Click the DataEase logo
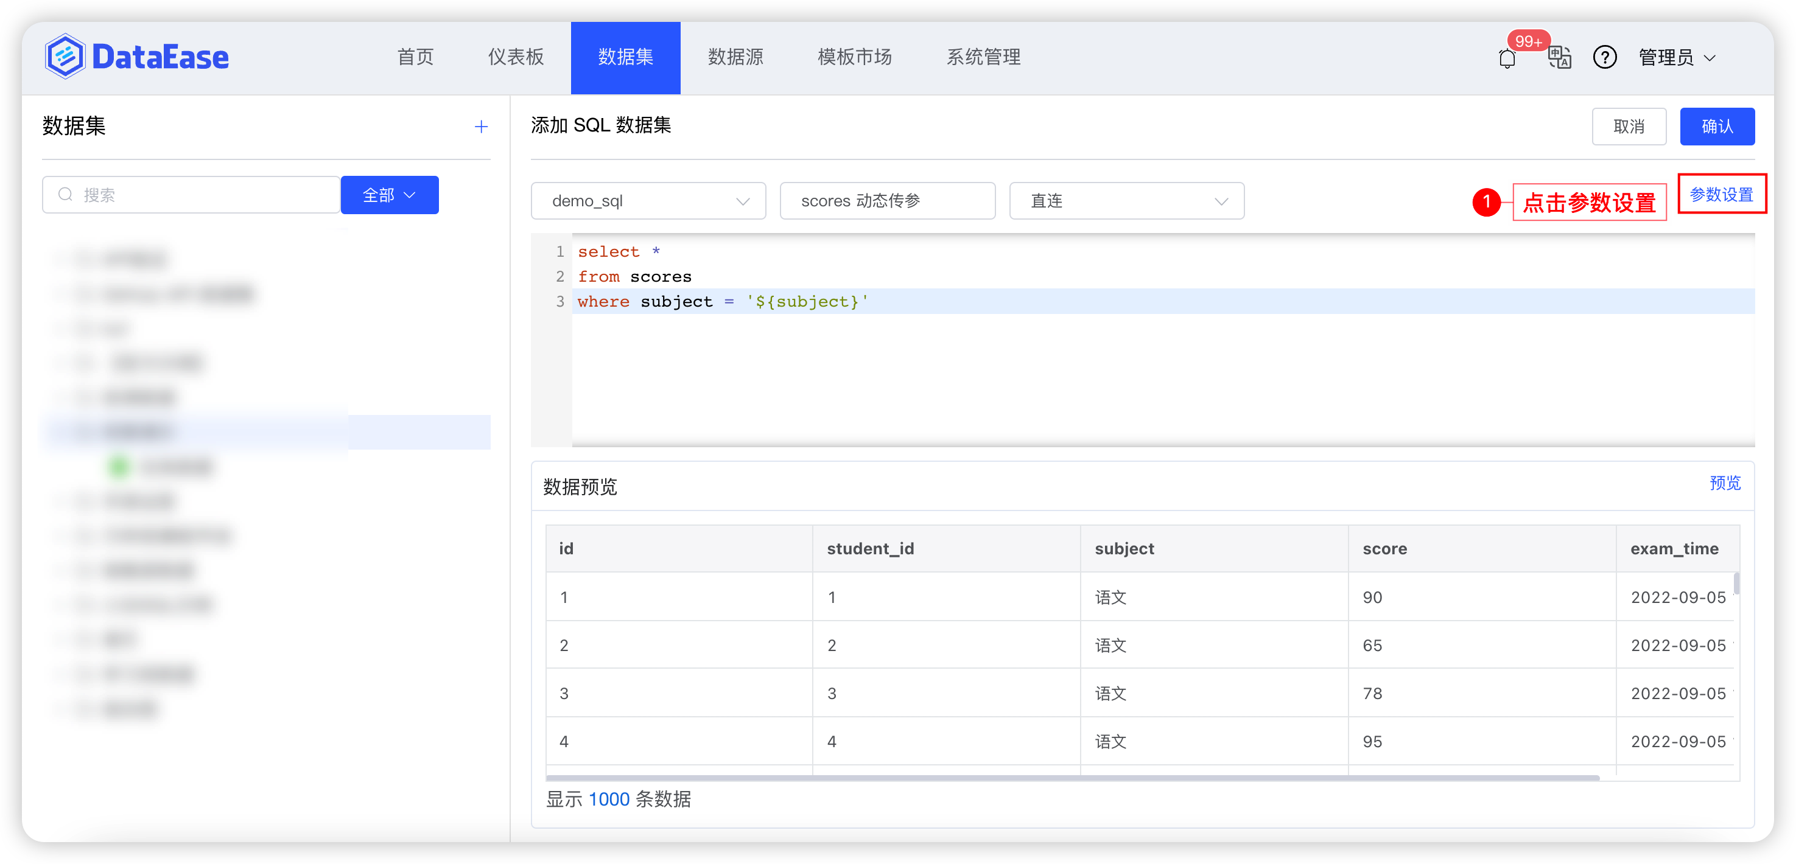Image resolution: width=1796 pixels, height=864 pixels. [136, 57]
